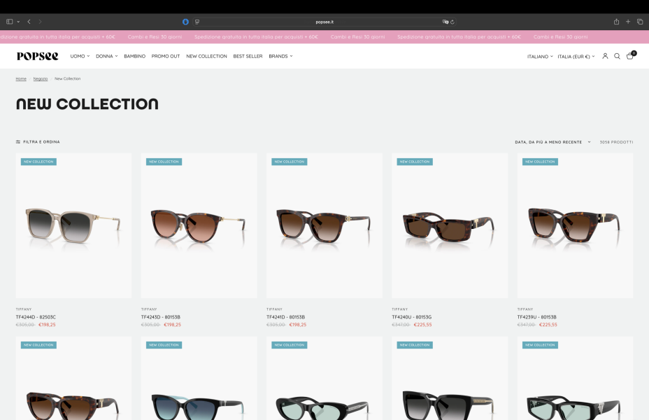
Task: Click the Home breadcrumb link
Action: click(21, 78)
